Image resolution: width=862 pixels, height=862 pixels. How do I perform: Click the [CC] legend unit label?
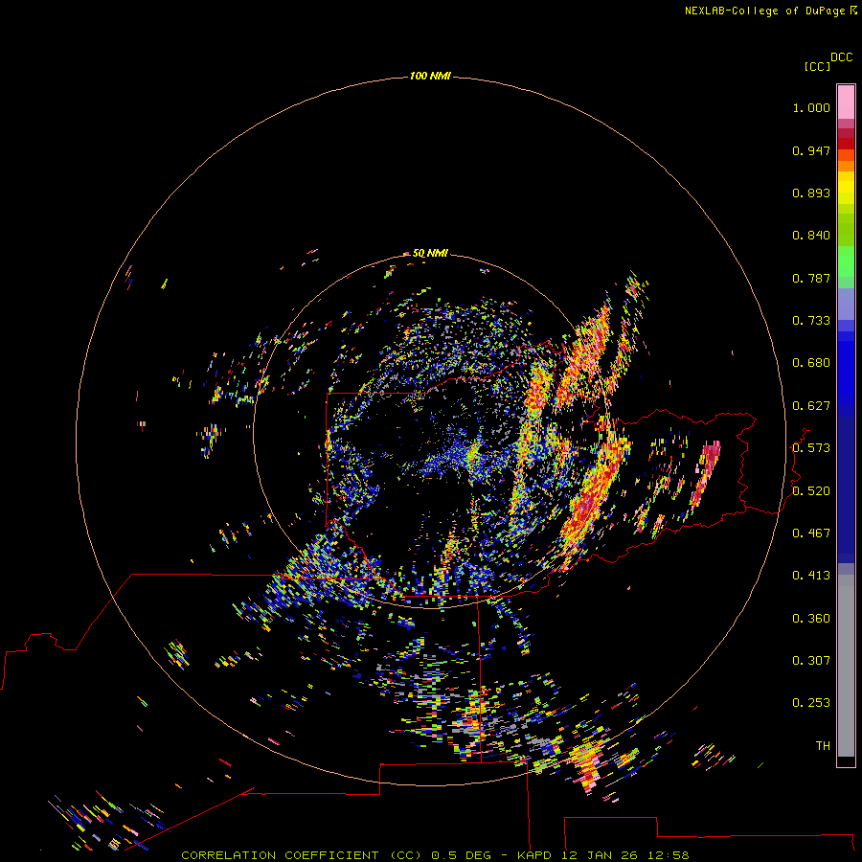(x=817, y=66)
